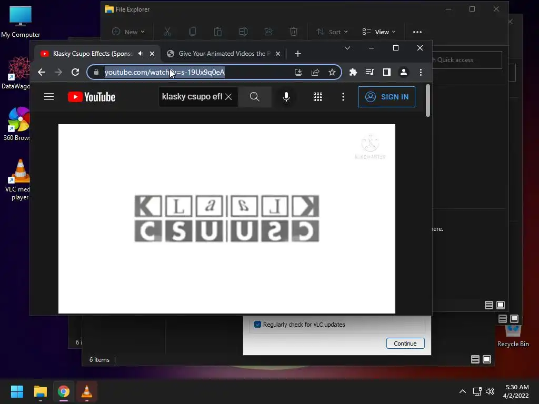
Task: Close the Give Your Animated Videos tab
Action: tap(278, 54)
